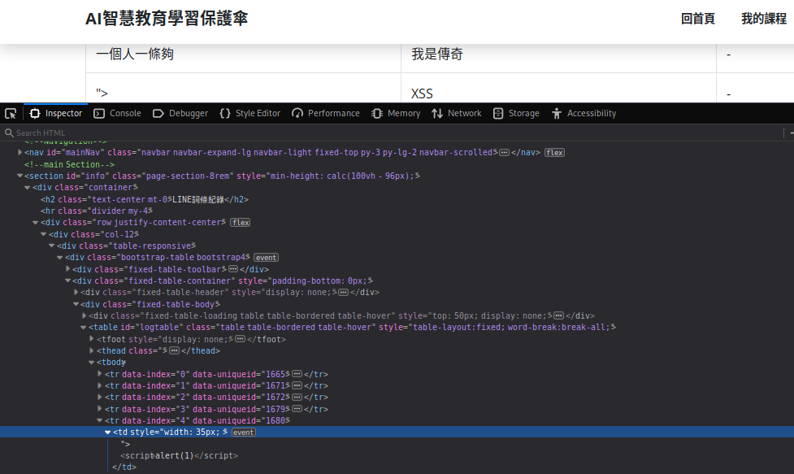The width and height of the screenshot is (794, 474).
Task: Expand the tr data-index 2 row
Action: click(x=100, y=397)
